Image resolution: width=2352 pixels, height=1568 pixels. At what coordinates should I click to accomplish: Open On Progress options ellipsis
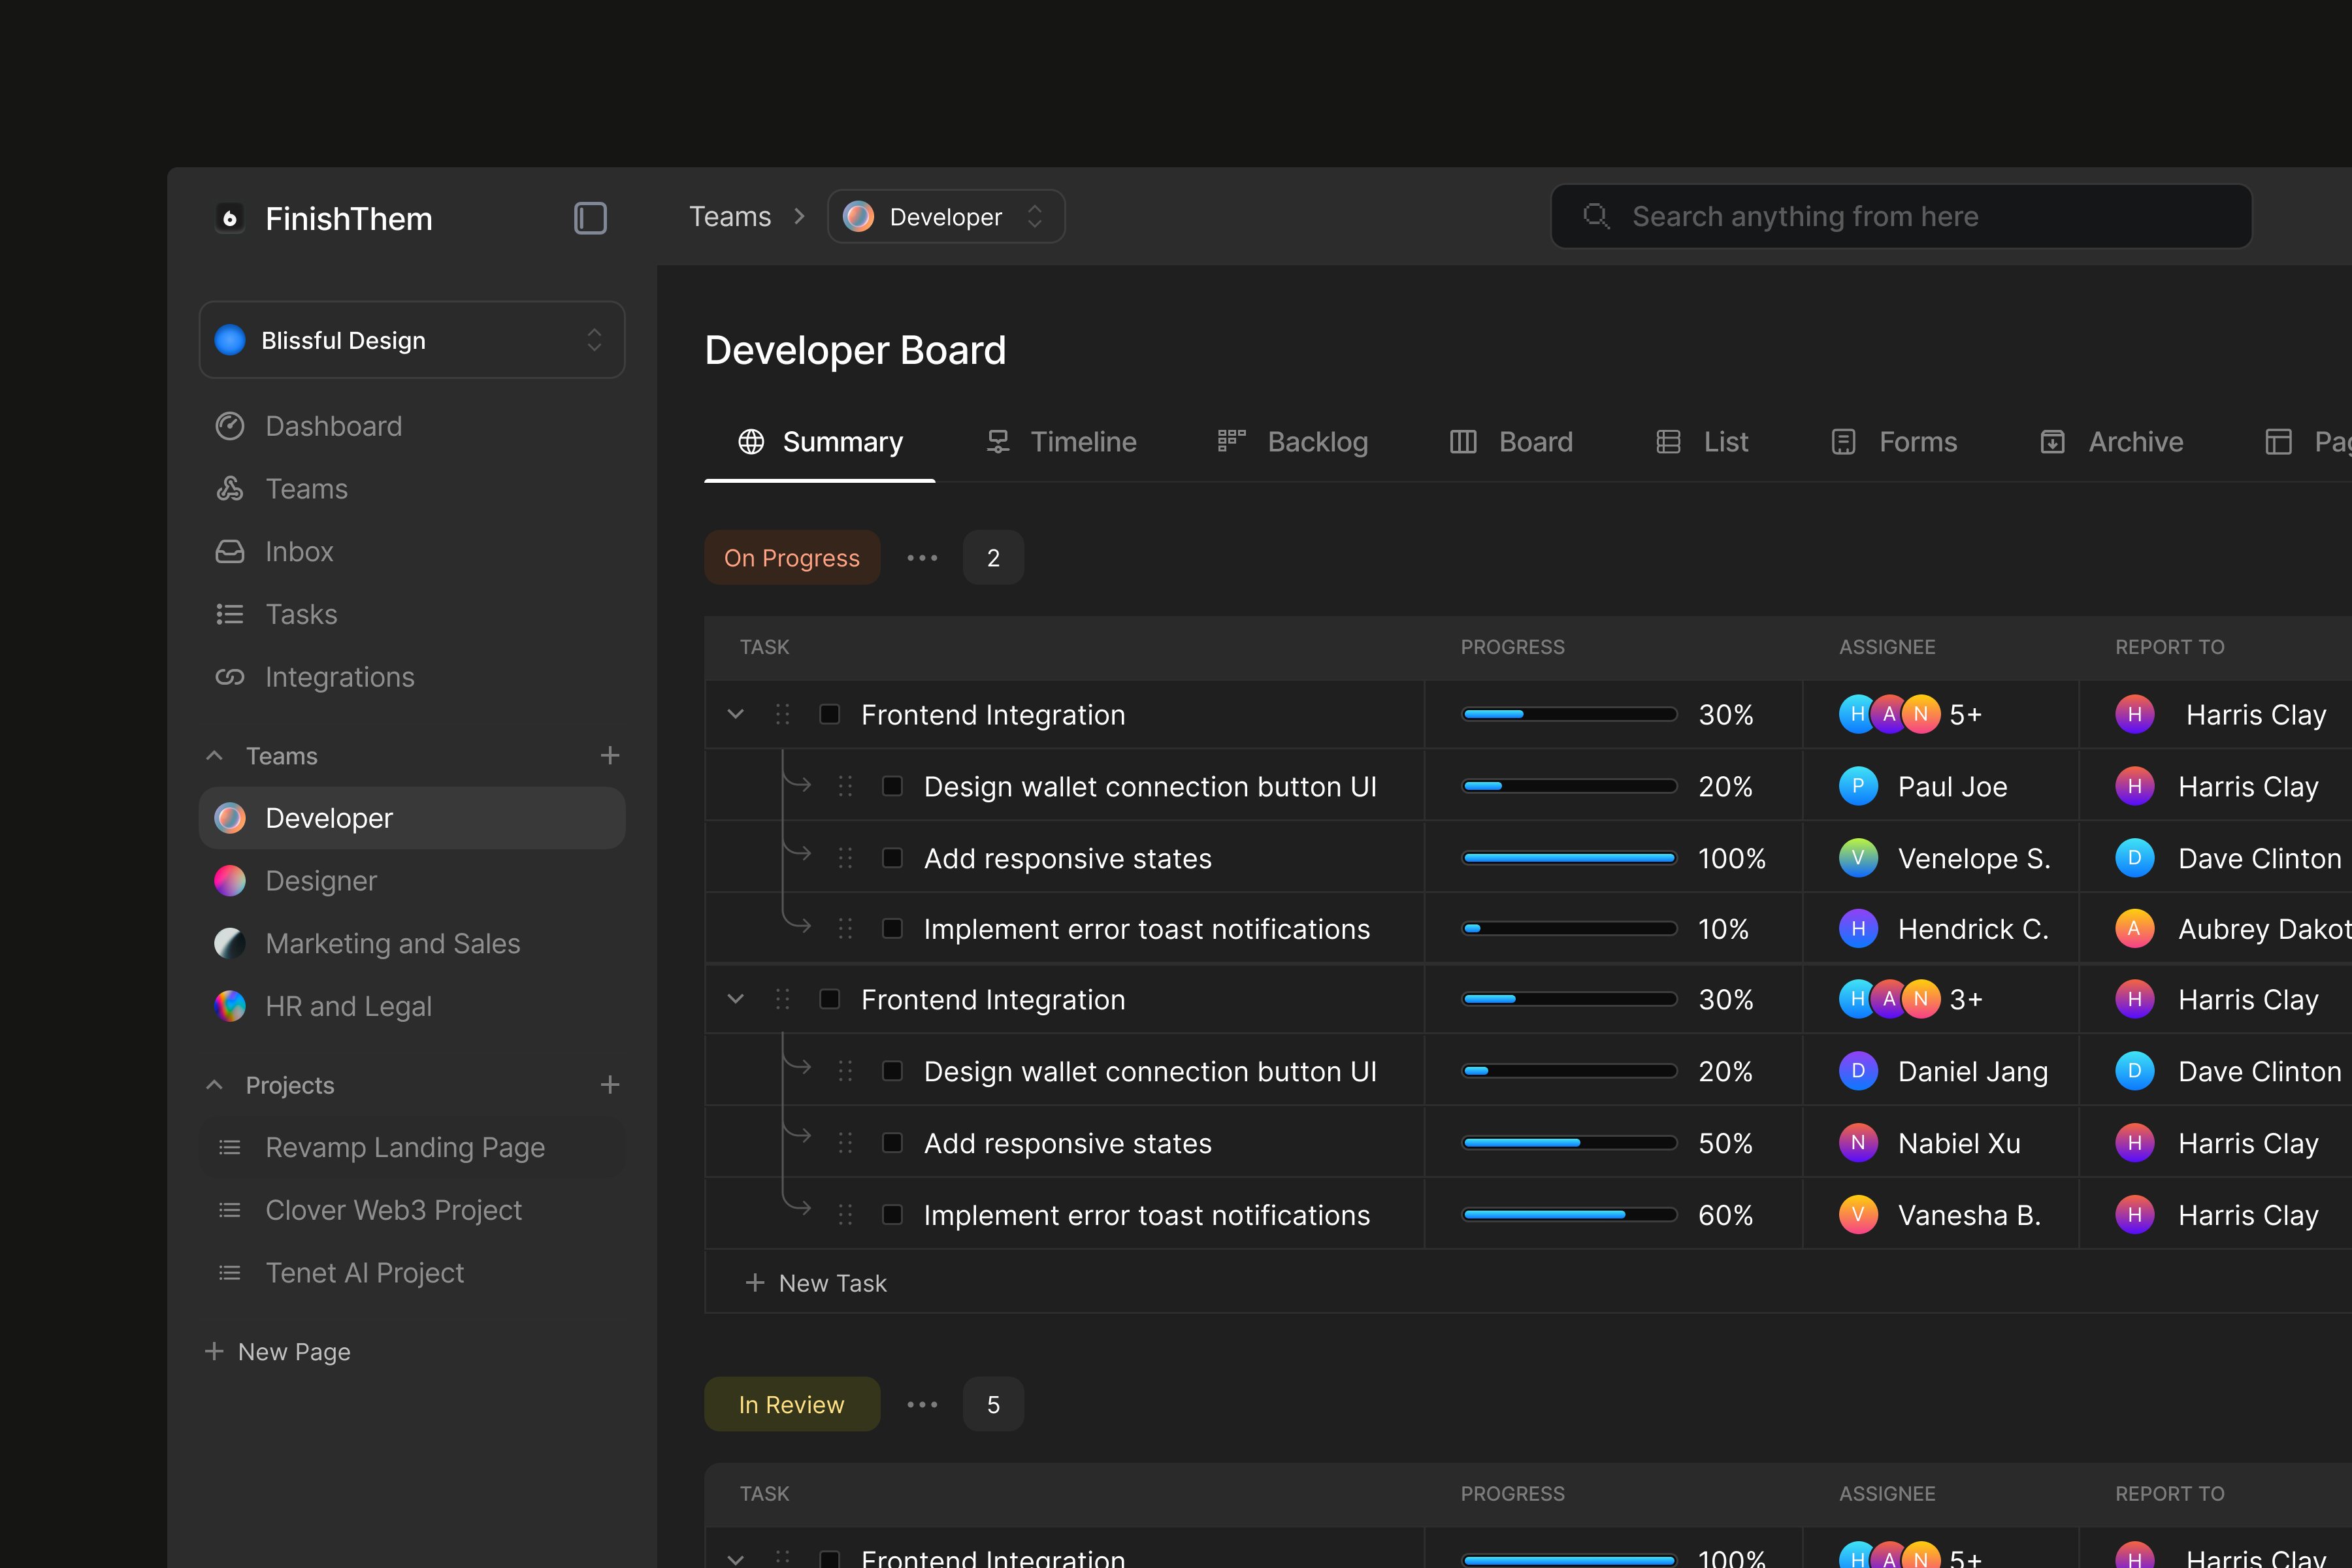click(922, 558)
